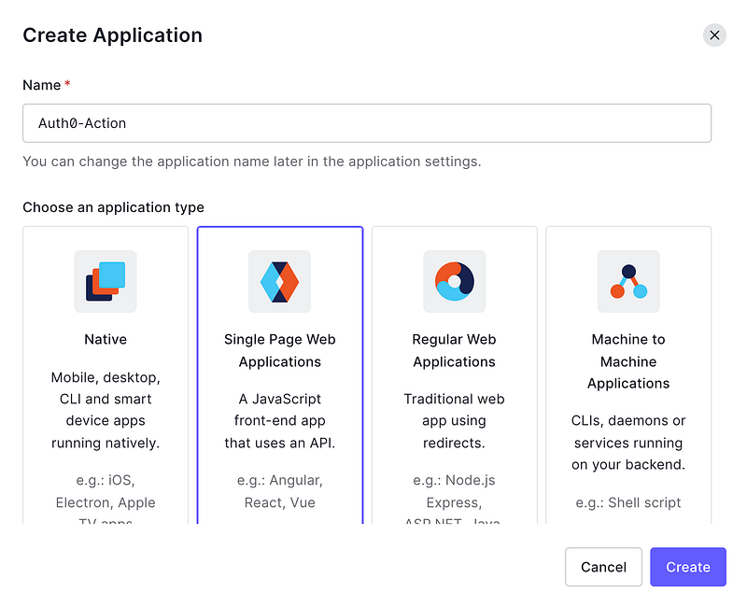The height and width of the screenshot is (606, 747).
Task: Click the 'CLIs, daemons or services' description
Action: coord(628,443)
